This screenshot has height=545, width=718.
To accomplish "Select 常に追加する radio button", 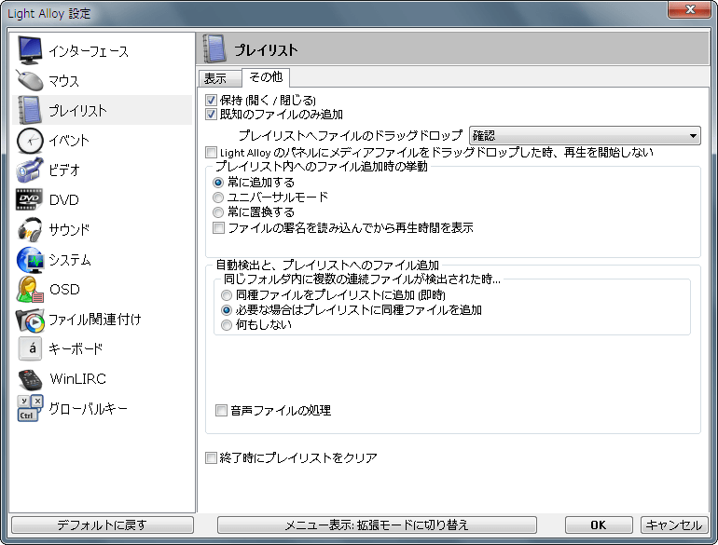I will (x=218, y=183).
